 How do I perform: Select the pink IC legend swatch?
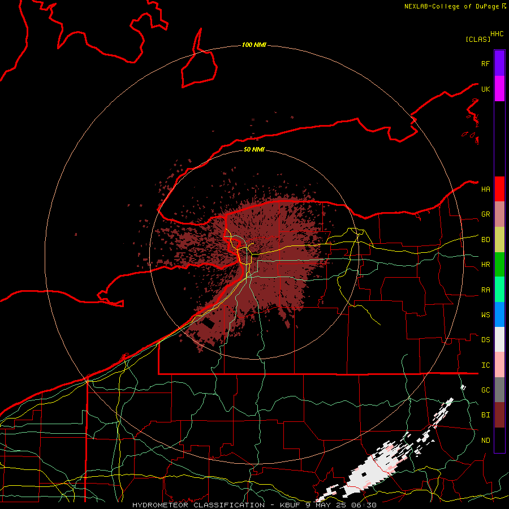tap(499, 365)
